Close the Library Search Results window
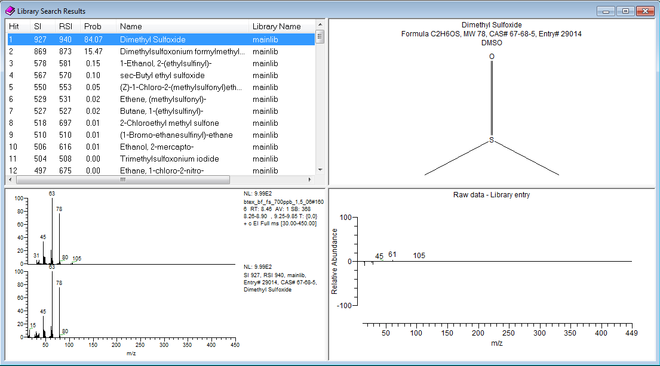 [x=645, y=11]
